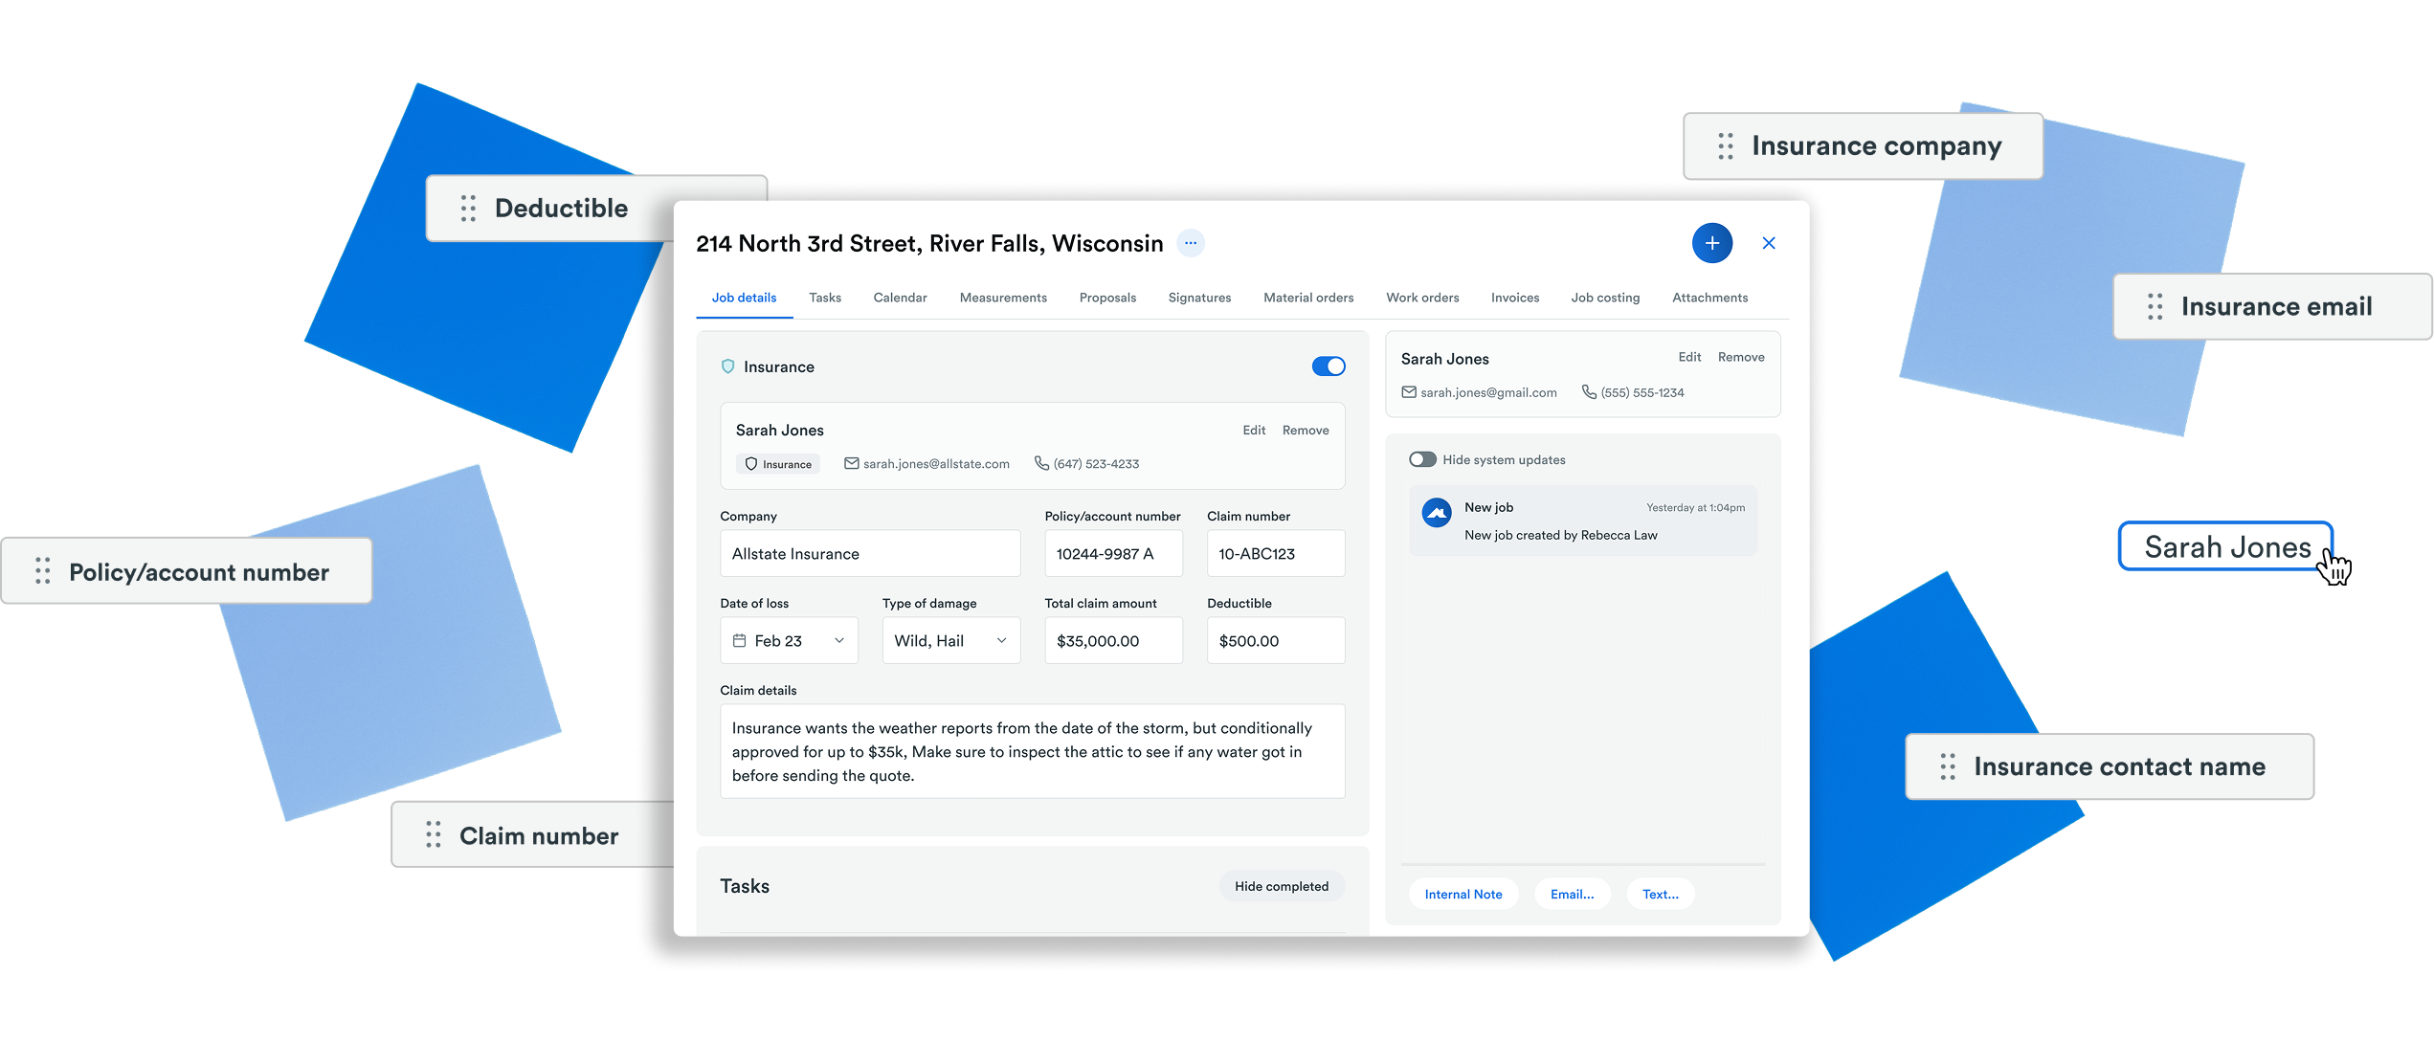Click the calendar icon in Date of loss

coord(739,641)
